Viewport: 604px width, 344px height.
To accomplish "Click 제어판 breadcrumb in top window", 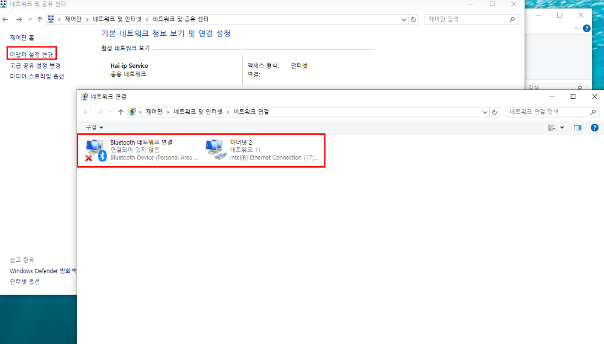I will pos(73,19).
